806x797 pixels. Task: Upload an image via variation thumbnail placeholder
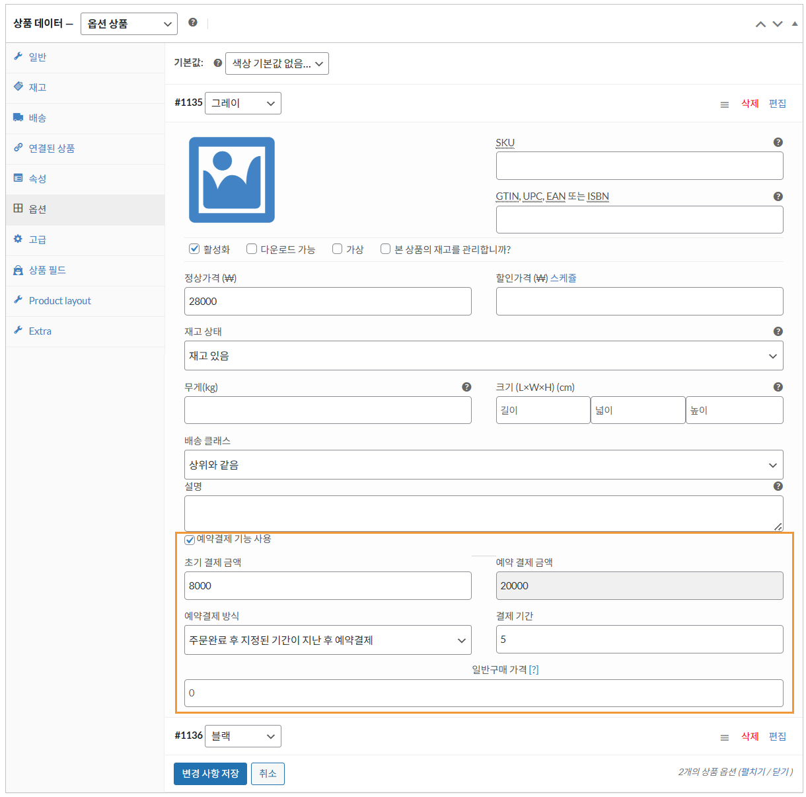pos(232,180)
